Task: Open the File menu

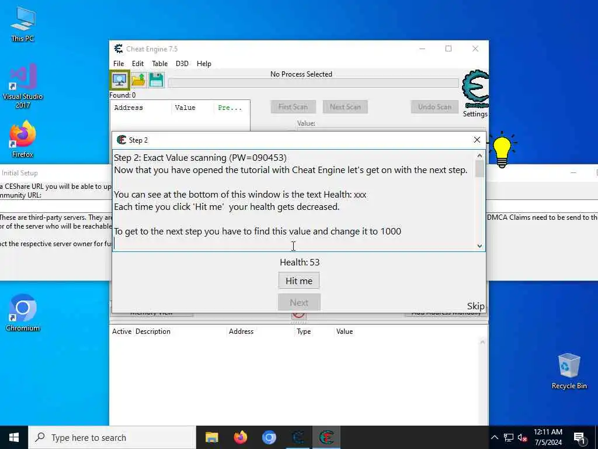Action: coord(119,63)
